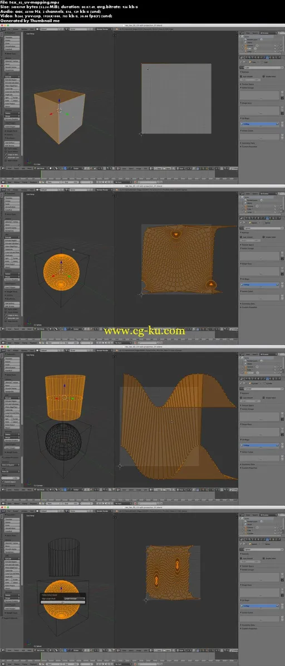Toggle Double Sided checkbox in cube frame
The image size is (285, 666).
coord(263,76)
